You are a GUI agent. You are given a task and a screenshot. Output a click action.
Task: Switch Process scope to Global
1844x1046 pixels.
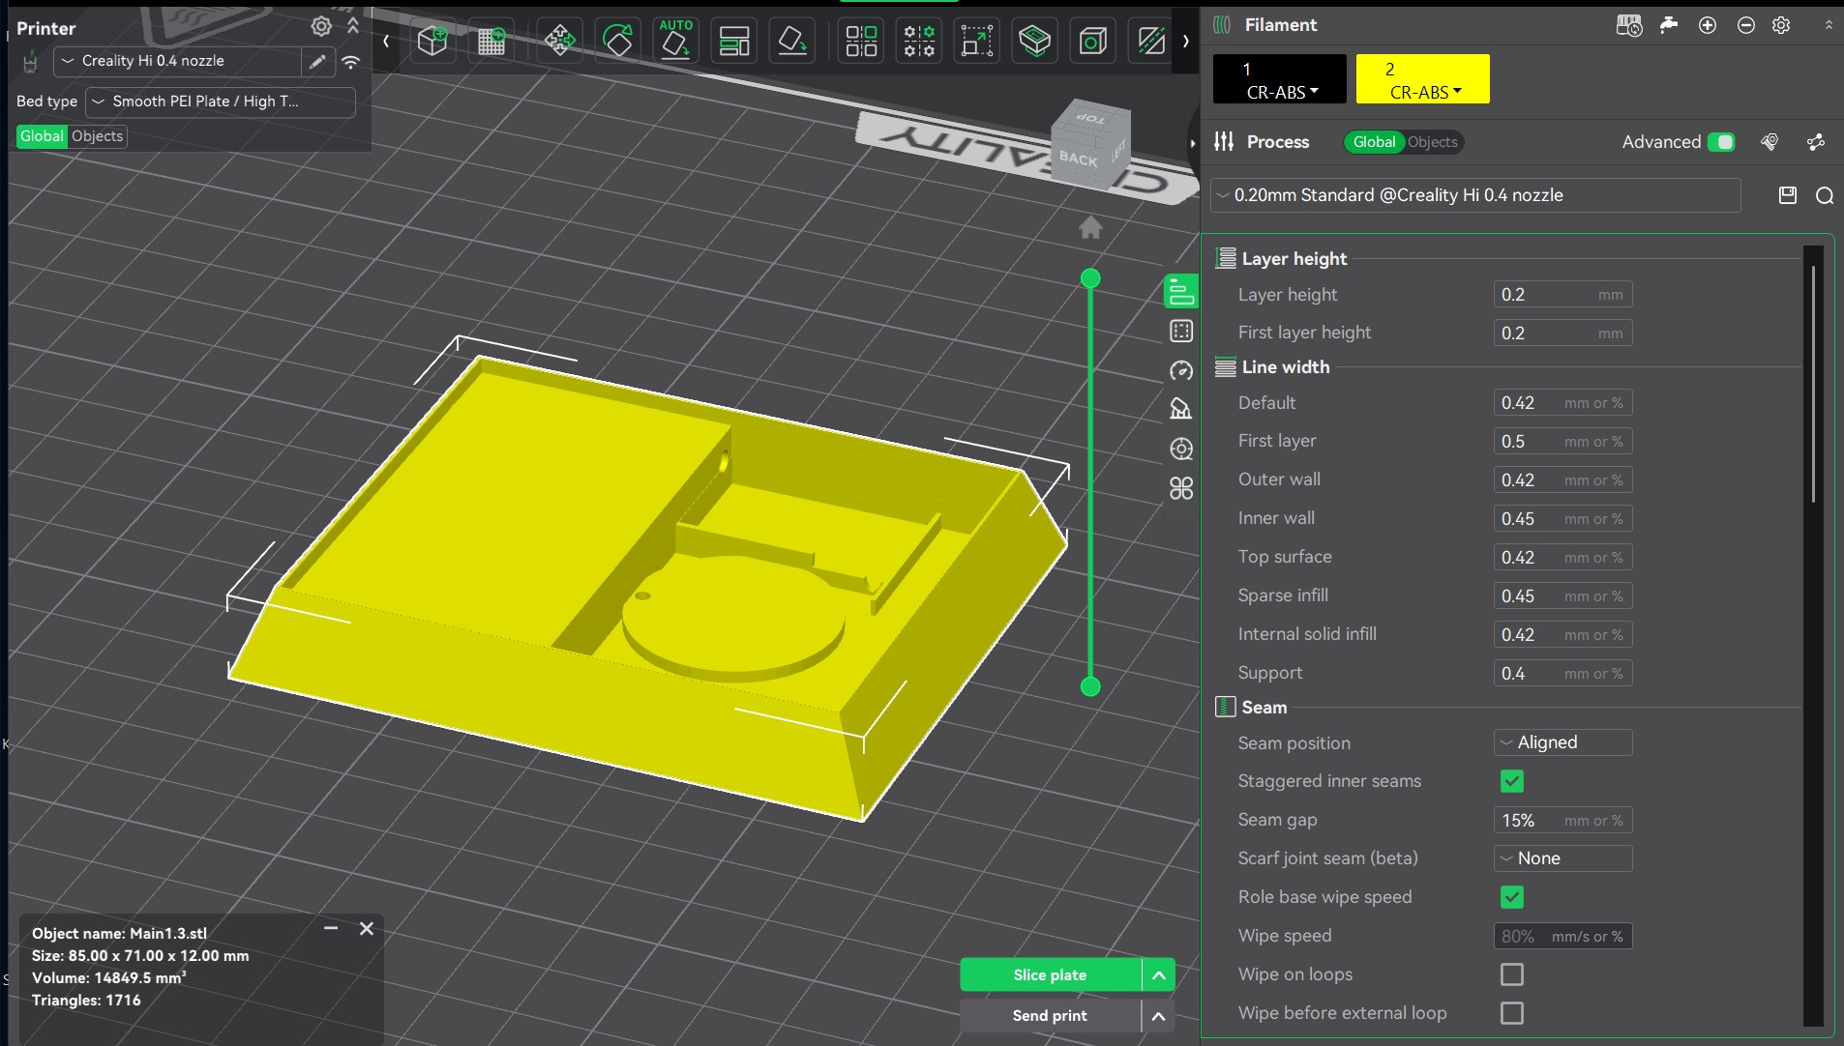[x=1374, y=142]
